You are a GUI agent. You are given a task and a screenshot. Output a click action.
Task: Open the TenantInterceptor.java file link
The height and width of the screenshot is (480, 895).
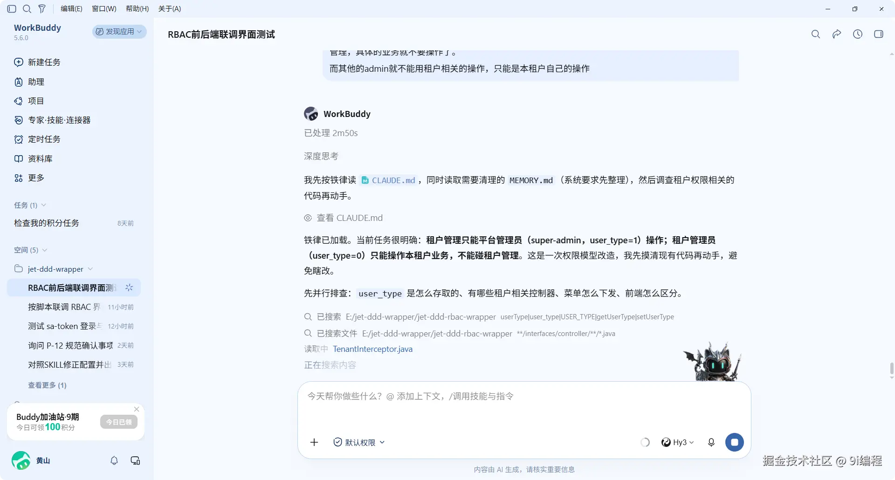coord(372,349)
